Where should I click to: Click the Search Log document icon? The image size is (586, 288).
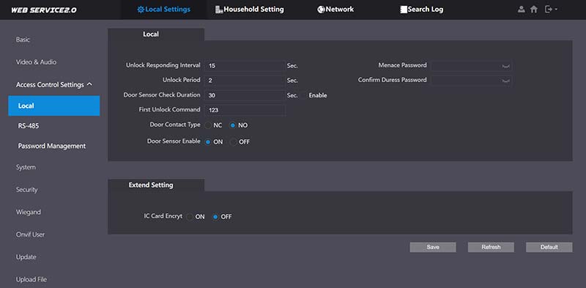[x=404, y=10]
